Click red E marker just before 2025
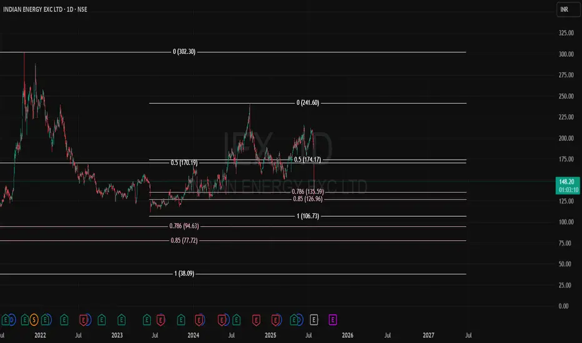The image size is (582, 343). [x=256, y=320]
